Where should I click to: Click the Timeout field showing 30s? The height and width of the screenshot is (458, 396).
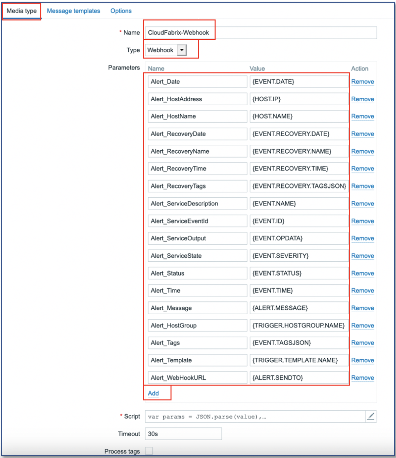click(x=183, y=434)
